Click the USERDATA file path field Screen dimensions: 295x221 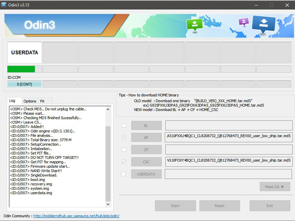(x=229, y=174)
